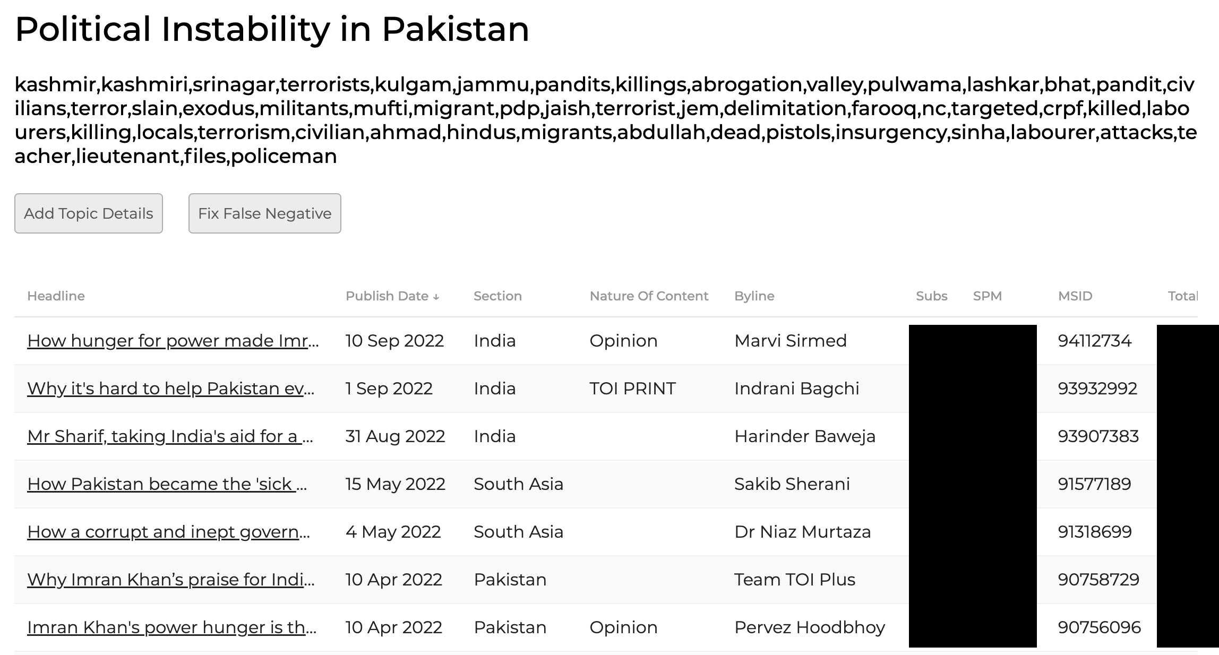Sort table by Byline column header
The height and width of the screenshot is (655, 1219).
[x=754, y=296]
